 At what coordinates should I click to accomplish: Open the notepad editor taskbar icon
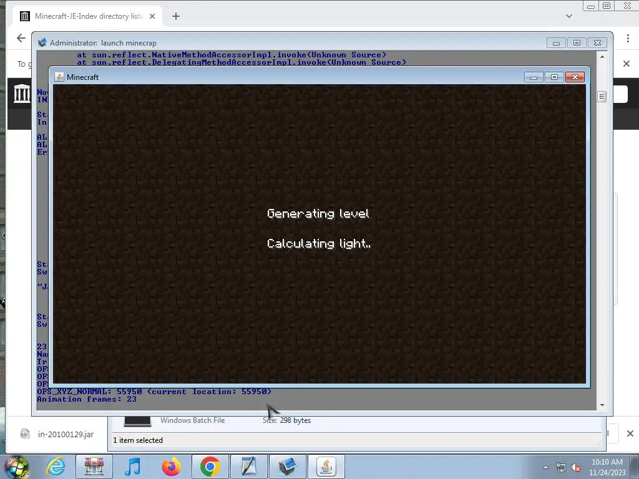(x=248, y=467)
